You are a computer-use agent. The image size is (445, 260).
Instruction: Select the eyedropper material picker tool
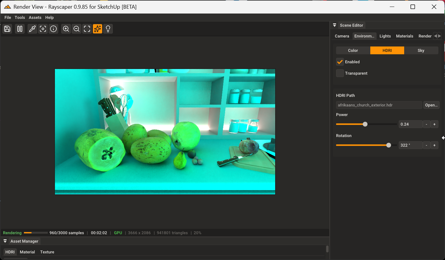point(32,29)
